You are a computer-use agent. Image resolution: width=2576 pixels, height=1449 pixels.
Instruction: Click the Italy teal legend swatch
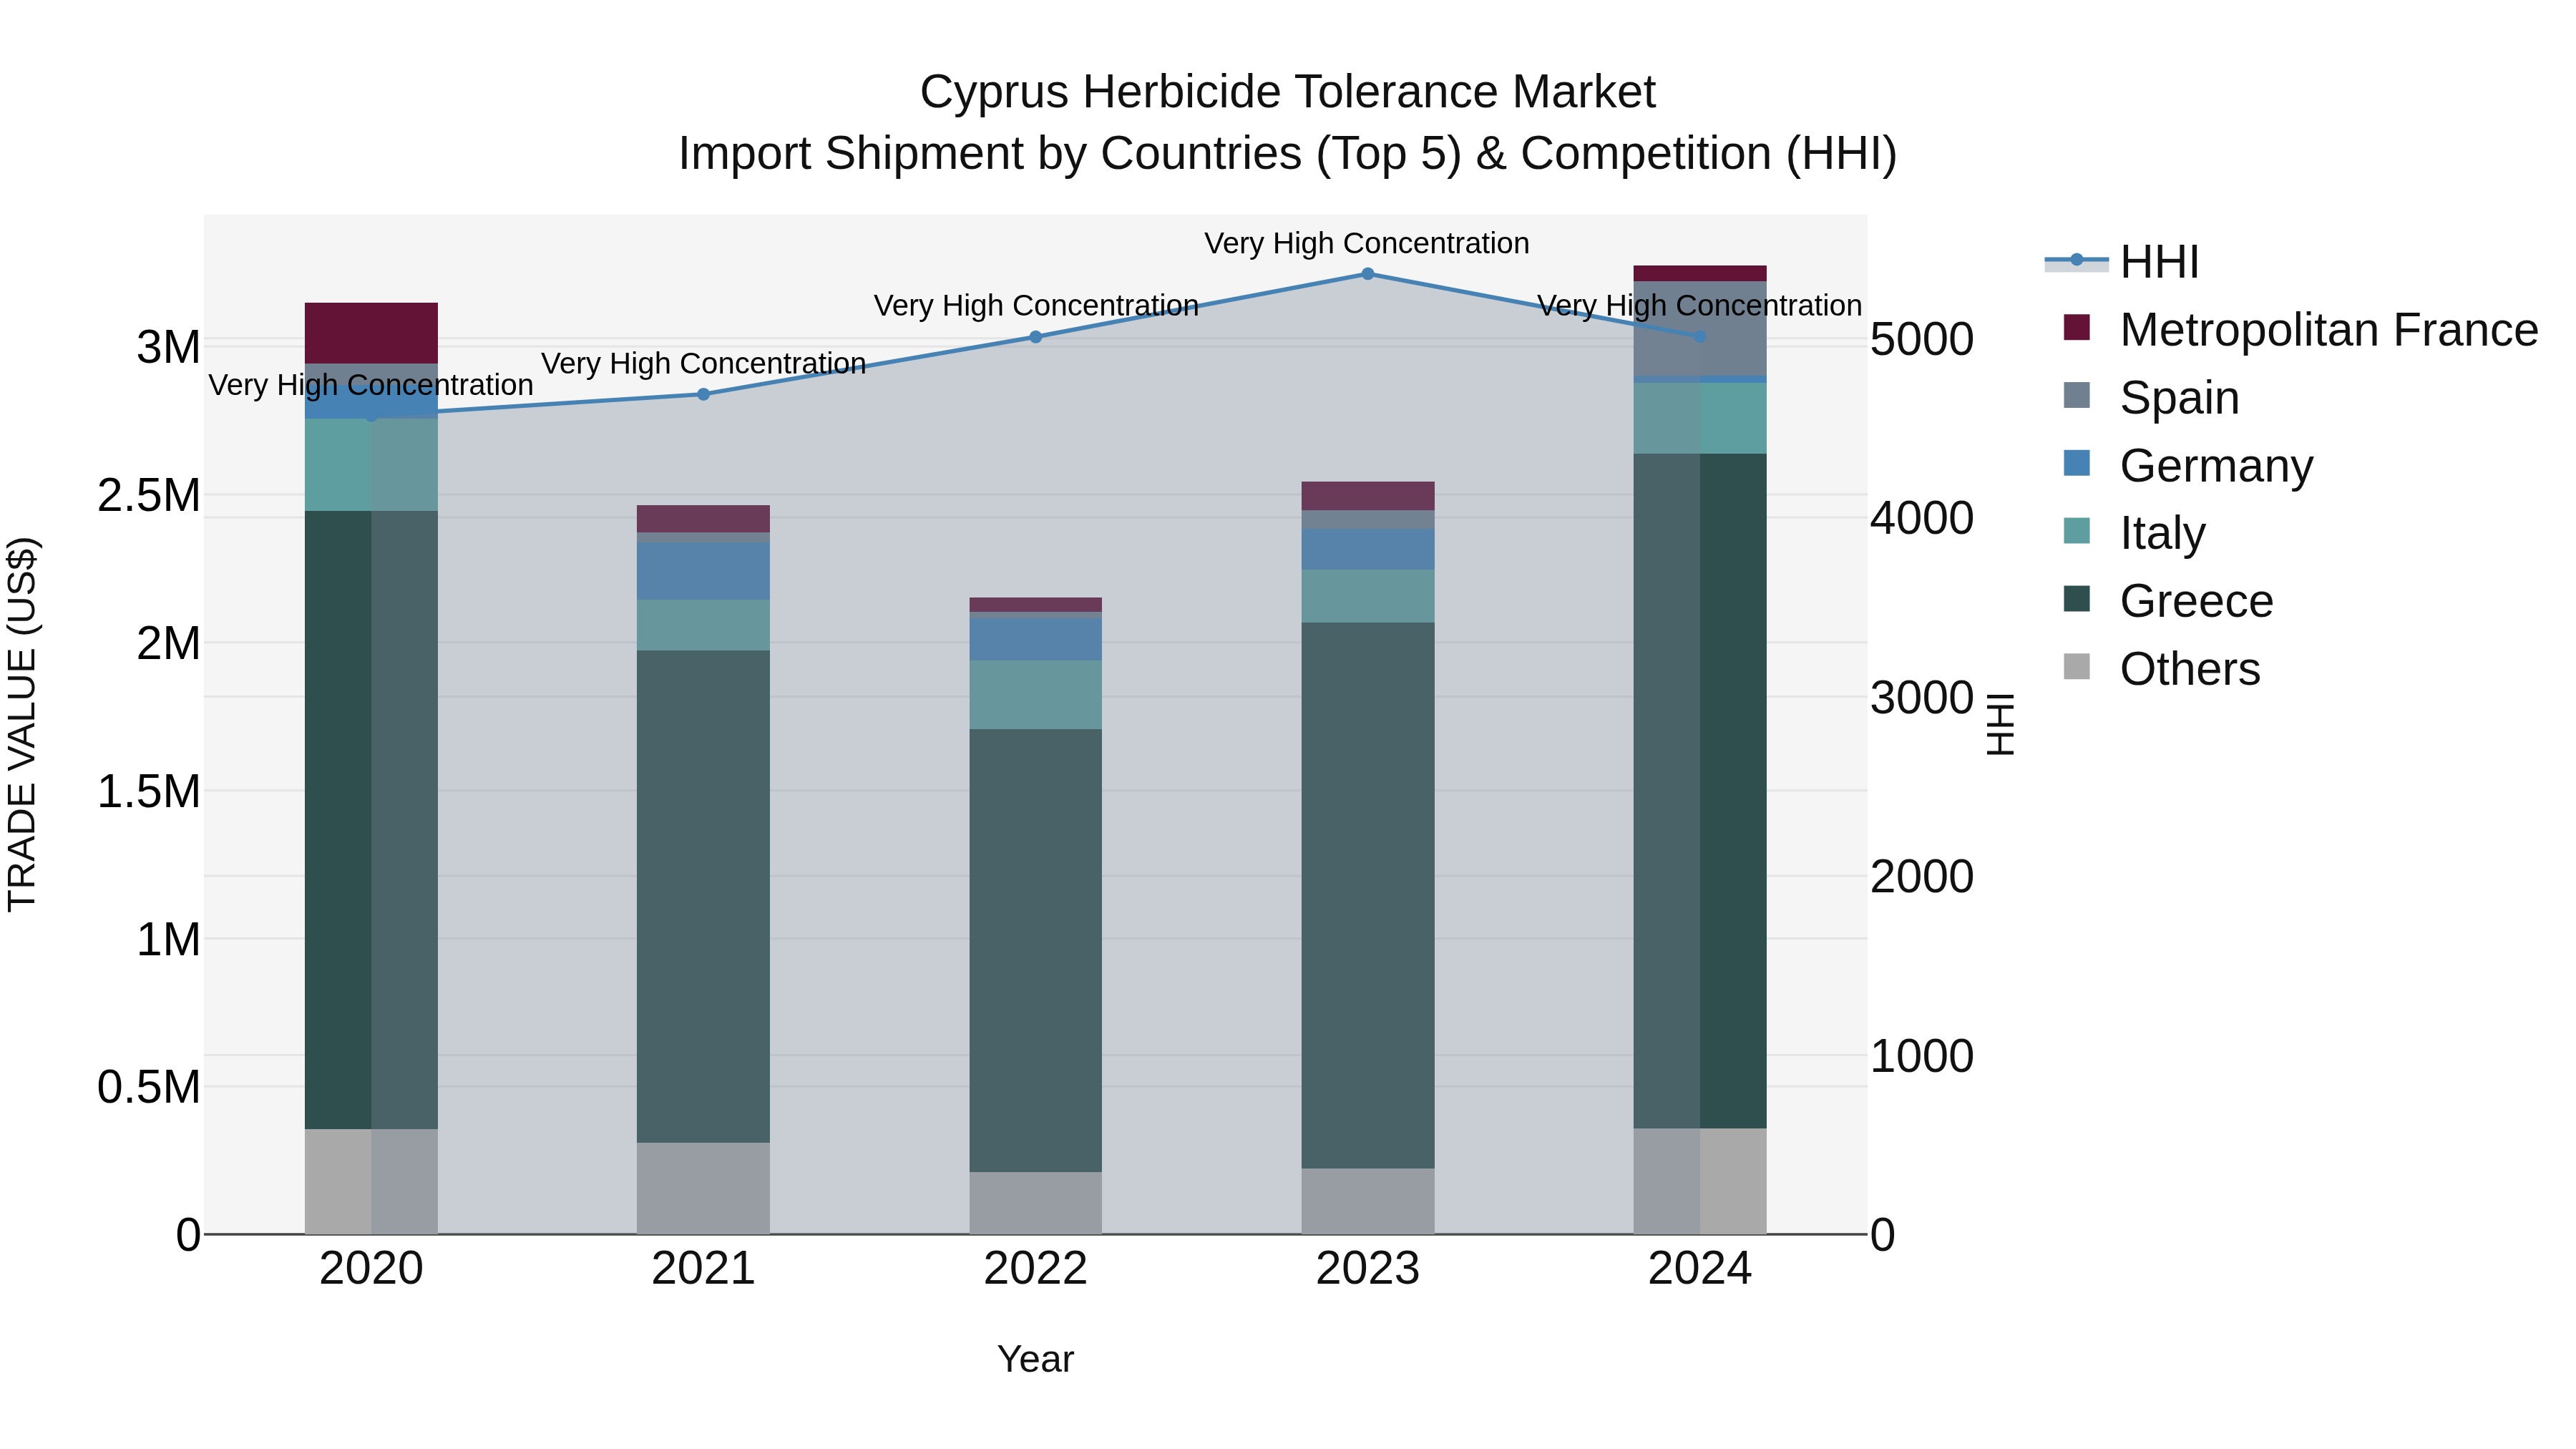click(x=2077, y=530)
